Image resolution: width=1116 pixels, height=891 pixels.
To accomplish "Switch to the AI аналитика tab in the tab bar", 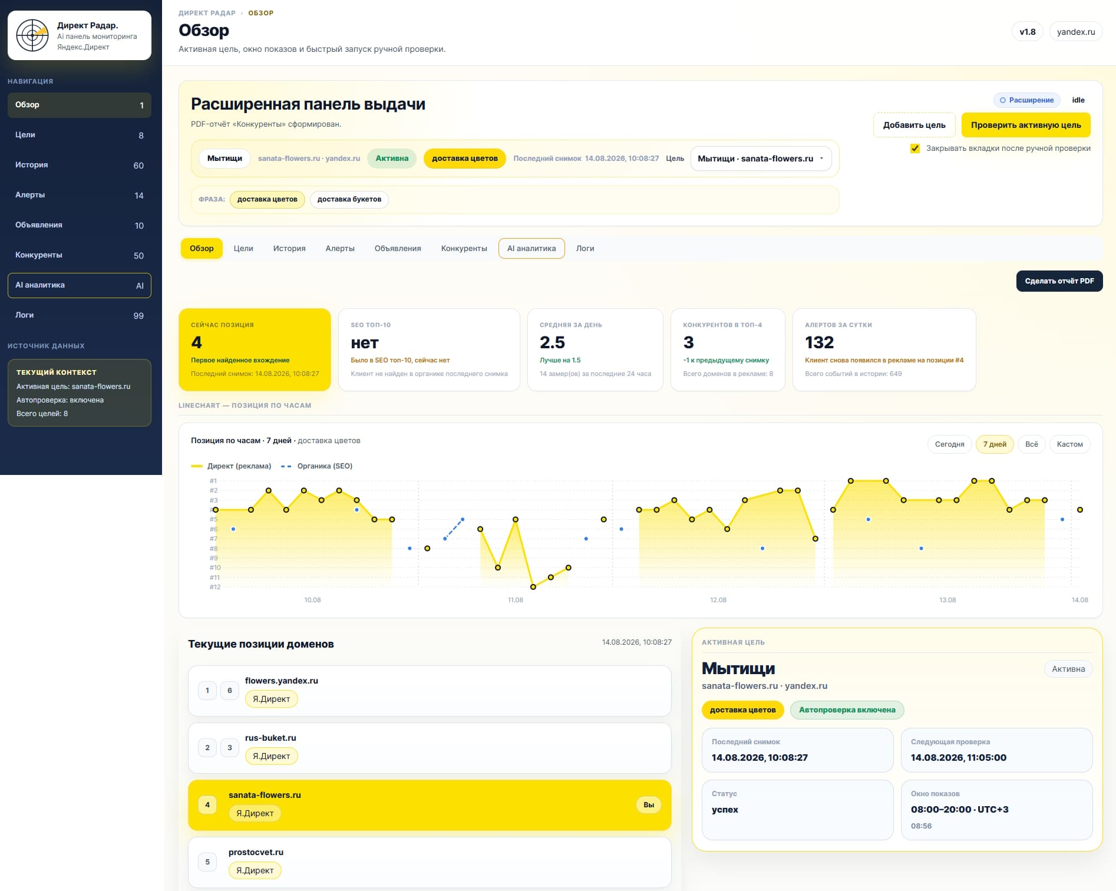I will pos(531,249).
